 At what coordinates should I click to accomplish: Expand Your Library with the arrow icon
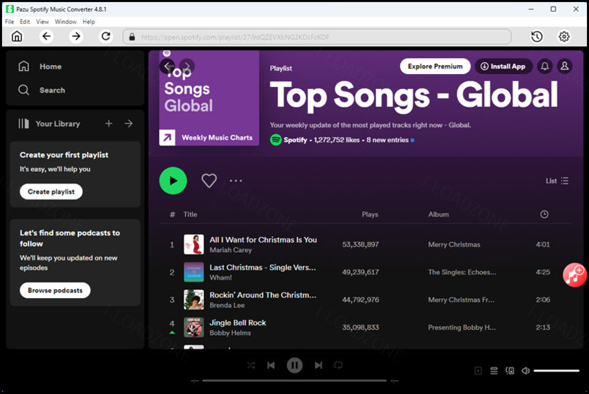click(129, 123)
